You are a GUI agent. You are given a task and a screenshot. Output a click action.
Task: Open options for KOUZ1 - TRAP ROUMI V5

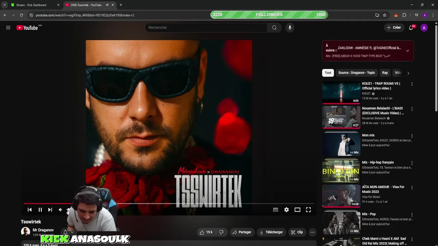(412, 84)
